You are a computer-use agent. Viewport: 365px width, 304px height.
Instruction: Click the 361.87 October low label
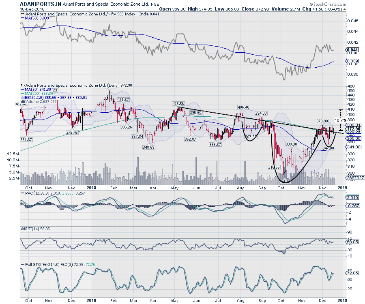[x=26, y=139]
